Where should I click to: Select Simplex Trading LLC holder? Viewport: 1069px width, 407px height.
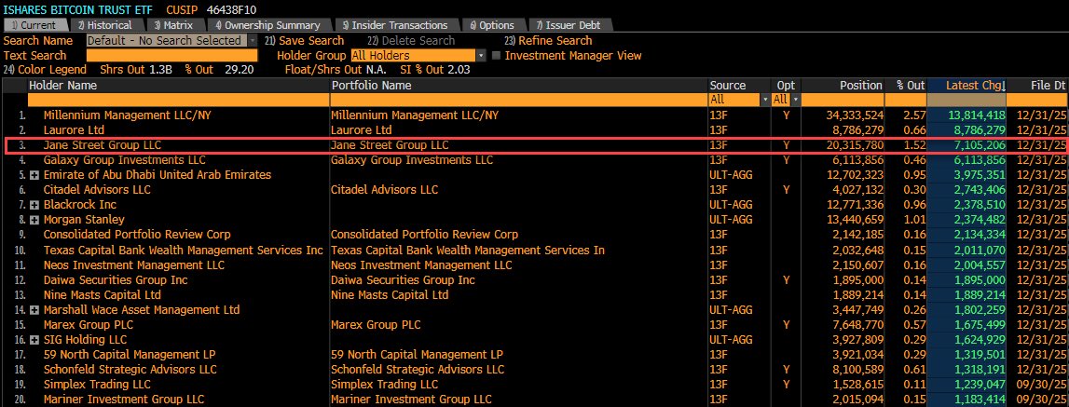click(x=97, y=385)
